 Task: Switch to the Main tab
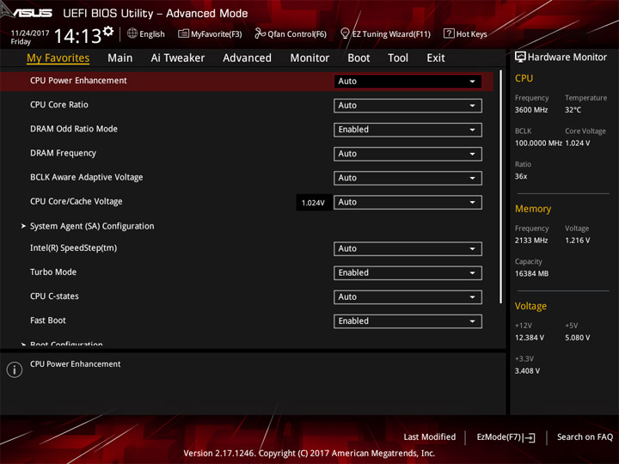point(120,58)
